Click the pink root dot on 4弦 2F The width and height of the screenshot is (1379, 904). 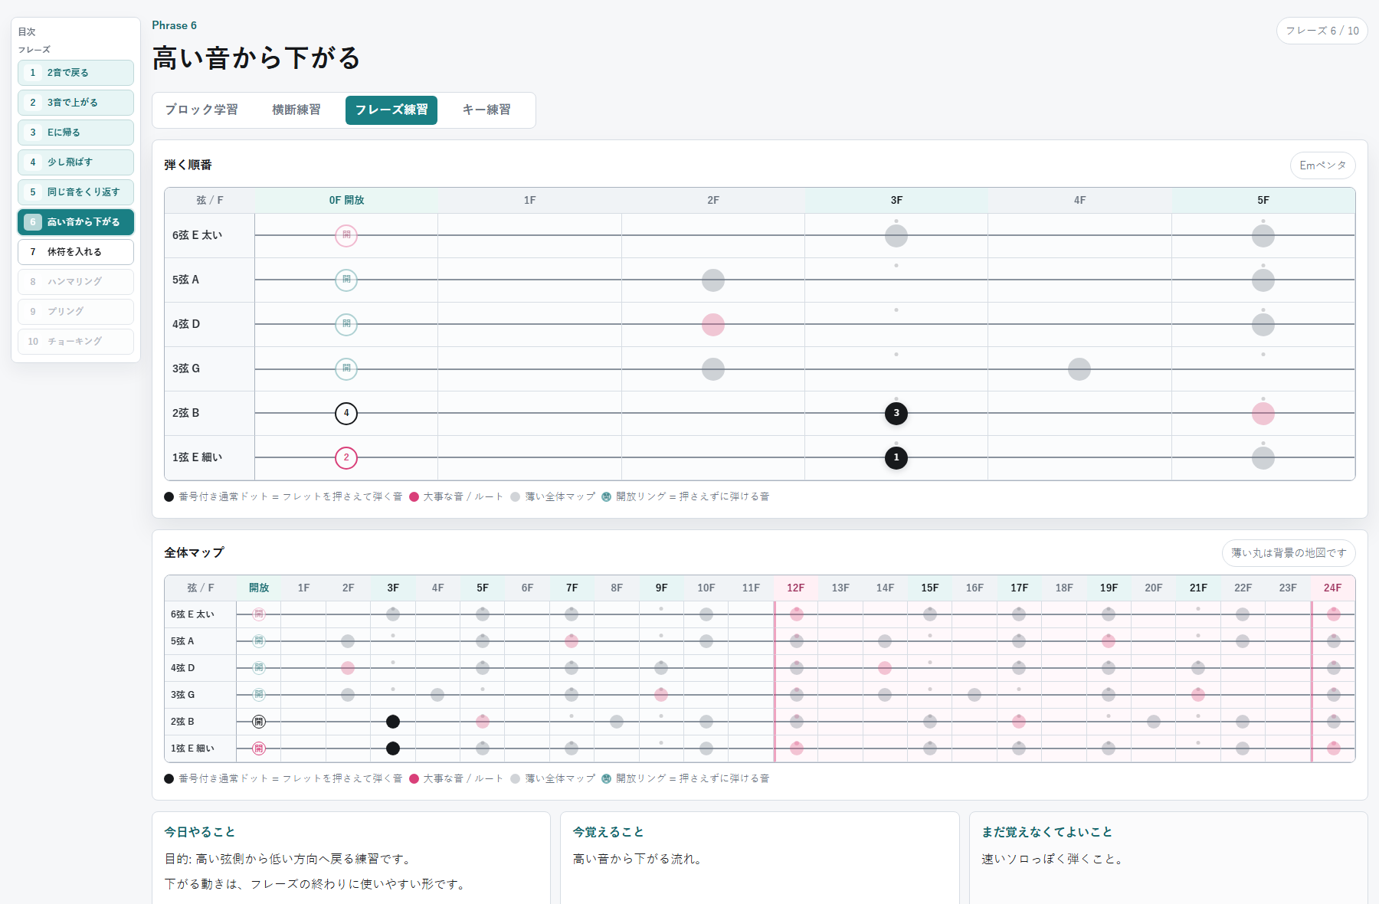(x=713, y=325)
